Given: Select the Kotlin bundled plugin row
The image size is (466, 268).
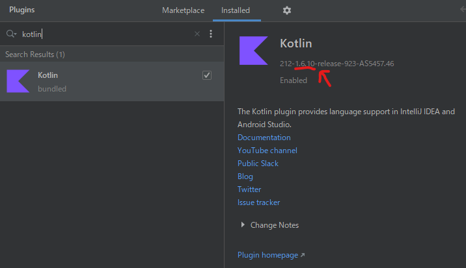Looking at the screenshot, I should click(x=112, y=81).
